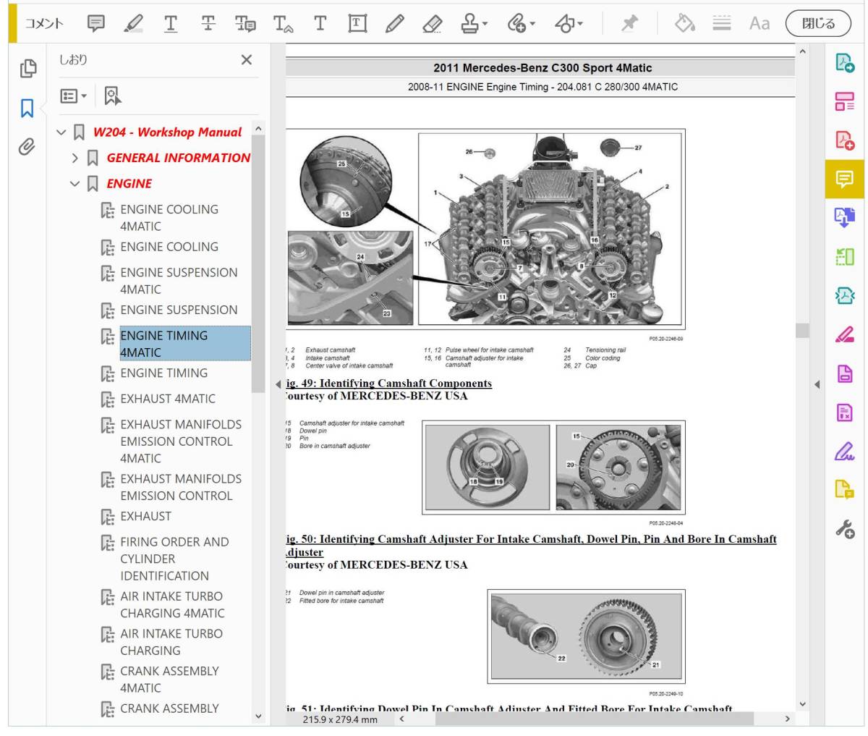Click the horizontal scroll-right arrow
The height and width of the screenshot is (736, 868).
(x=788, y=719)
